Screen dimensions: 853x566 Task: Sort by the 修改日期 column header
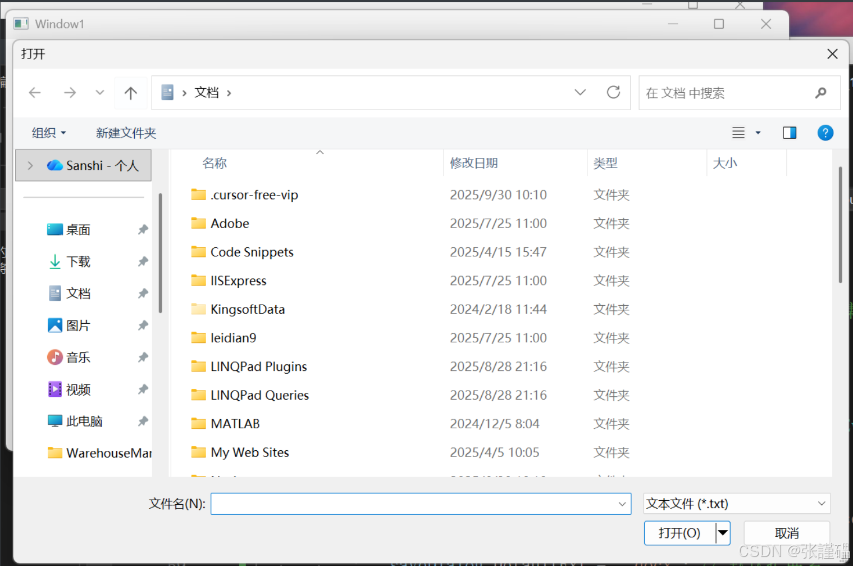point(474,163)
